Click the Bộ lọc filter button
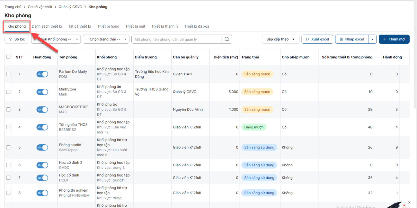Image resolution: width=417 pixels, height=208 pixels. tap(17, 39)
